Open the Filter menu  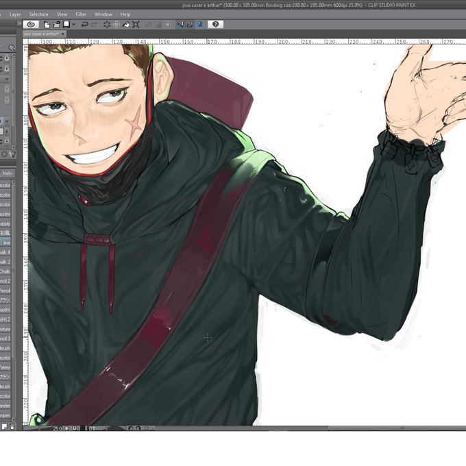(81, 14)
